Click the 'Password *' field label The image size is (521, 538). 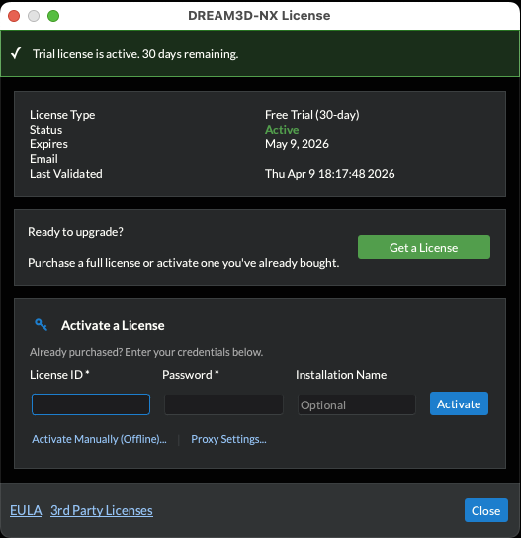(x=191, y=375)
